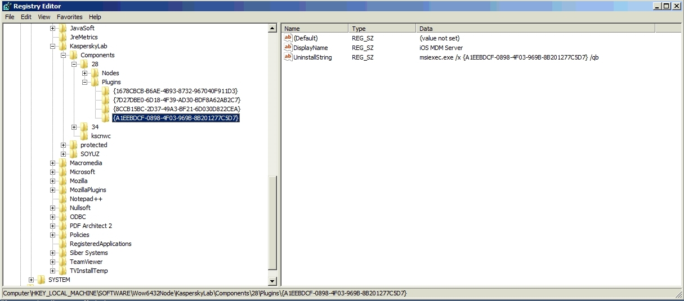684x301 pixels.
Task: Collapse the Components key
Action: (64, 55)
